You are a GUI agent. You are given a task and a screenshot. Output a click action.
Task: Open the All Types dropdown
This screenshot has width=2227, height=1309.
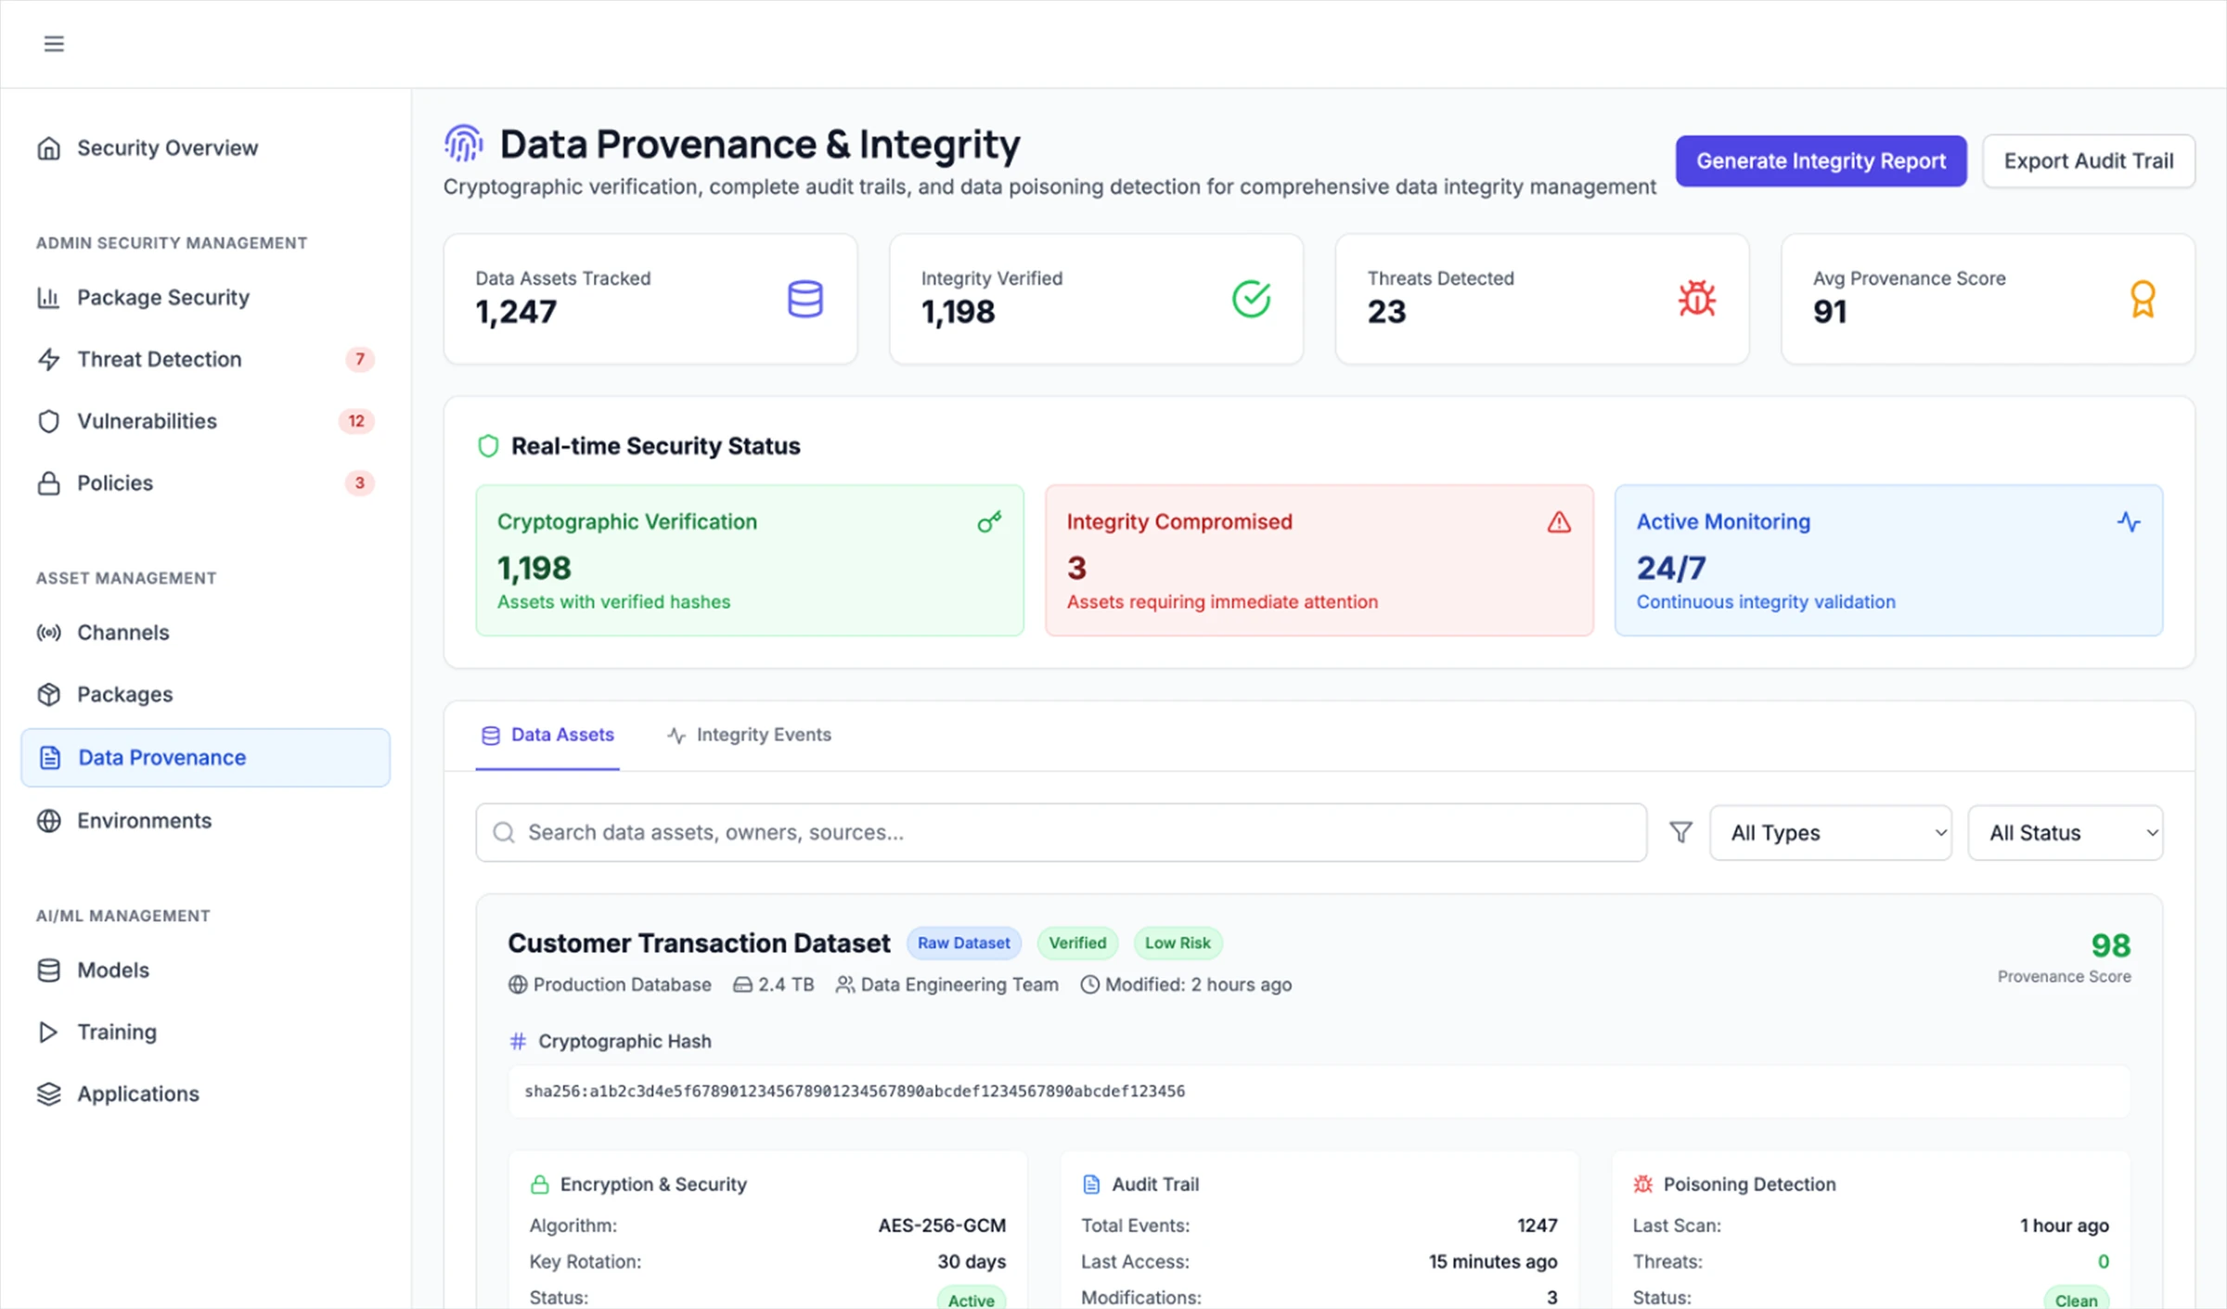click(x=1830, y=832)
